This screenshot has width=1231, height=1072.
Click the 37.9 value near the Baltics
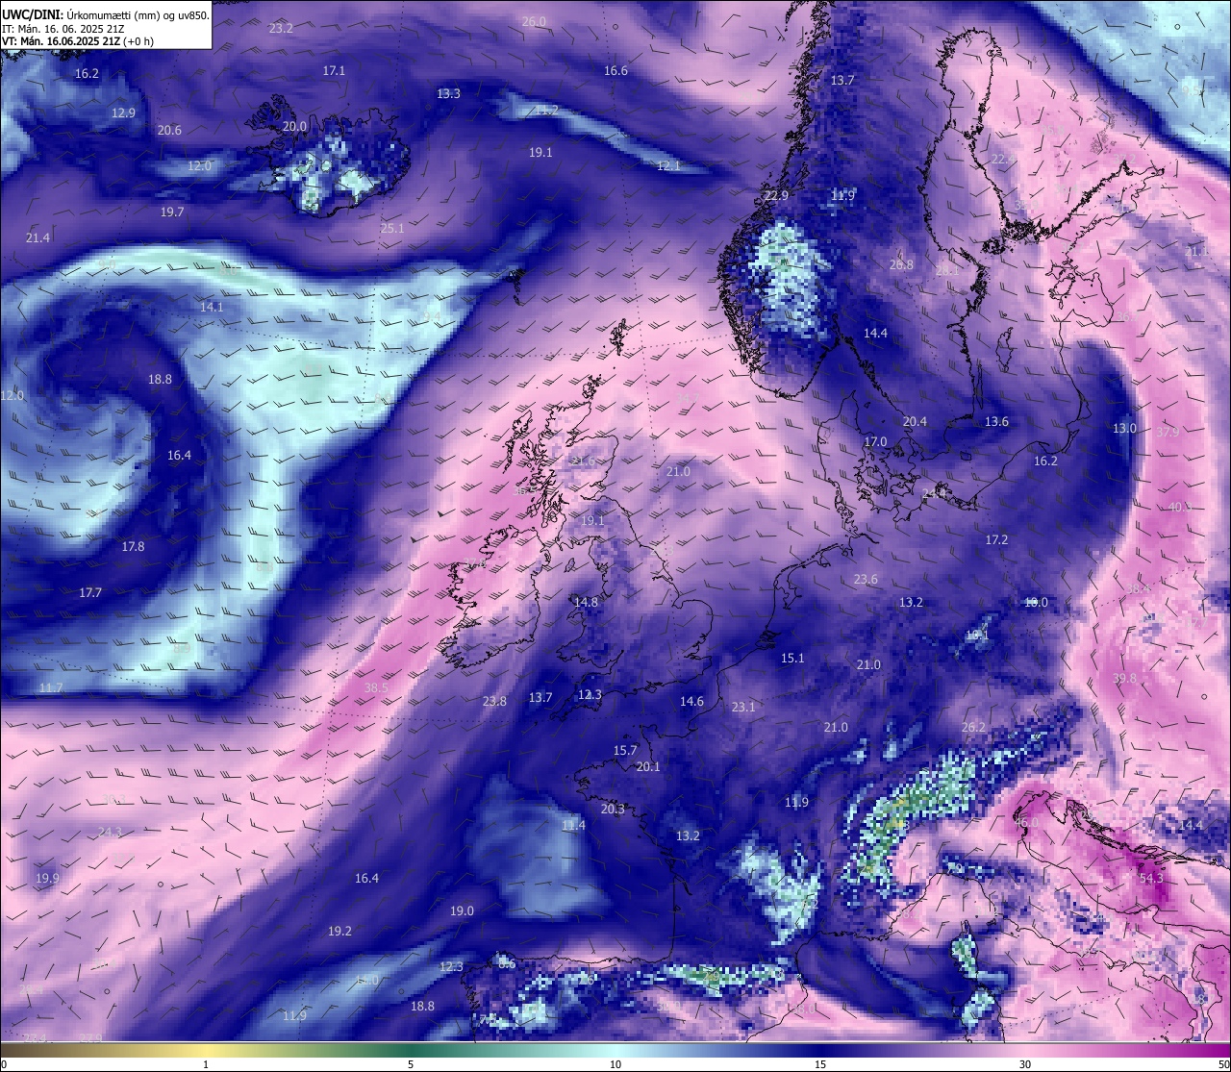[x=1168, y=432]
